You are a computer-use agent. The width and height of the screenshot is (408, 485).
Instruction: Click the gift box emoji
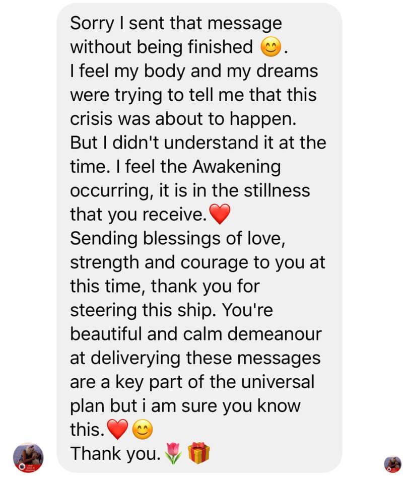(x=199, y=453)
